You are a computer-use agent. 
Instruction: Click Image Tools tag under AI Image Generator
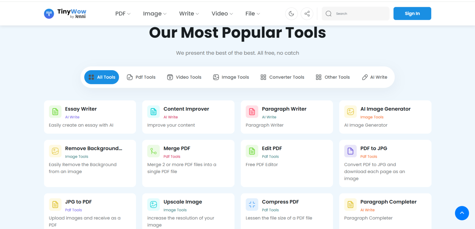click(x=372, y=117)
